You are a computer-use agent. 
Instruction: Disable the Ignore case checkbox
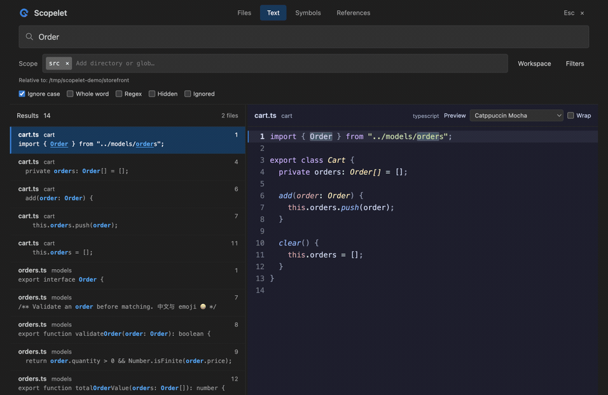(x=22, y=94)
